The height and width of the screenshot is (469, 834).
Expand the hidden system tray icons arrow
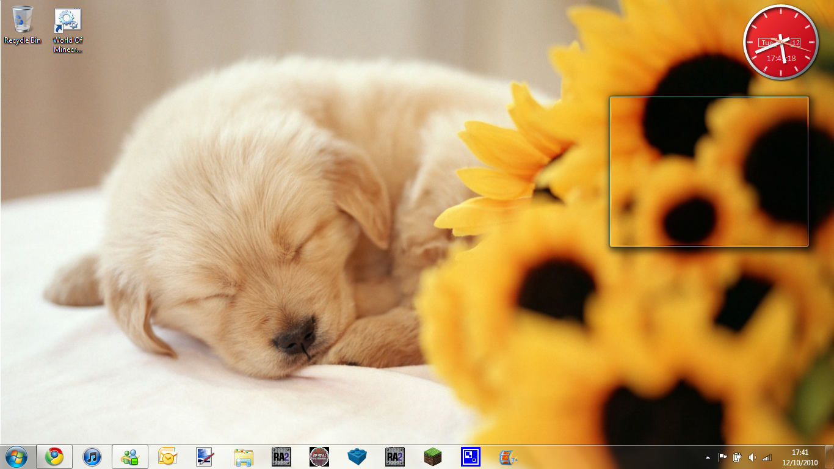click(x=708, y=457)
